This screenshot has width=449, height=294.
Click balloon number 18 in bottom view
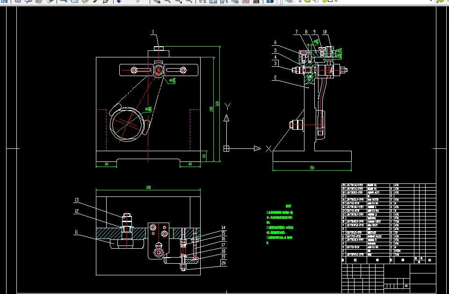(224, 251)
